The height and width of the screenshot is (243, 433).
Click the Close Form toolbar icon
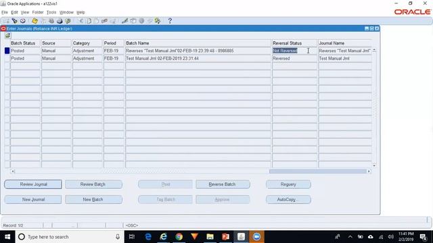coord(68,21)
